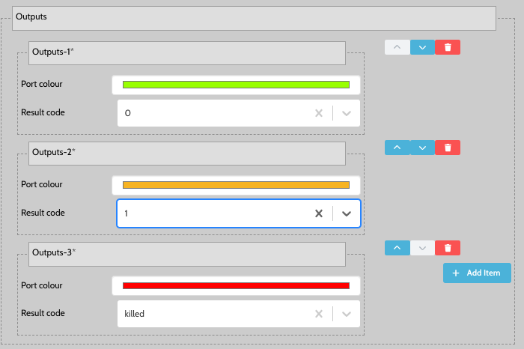Move Outputs-3 item up
This screenshot has height=349, width=524.
tap(397, 248)
